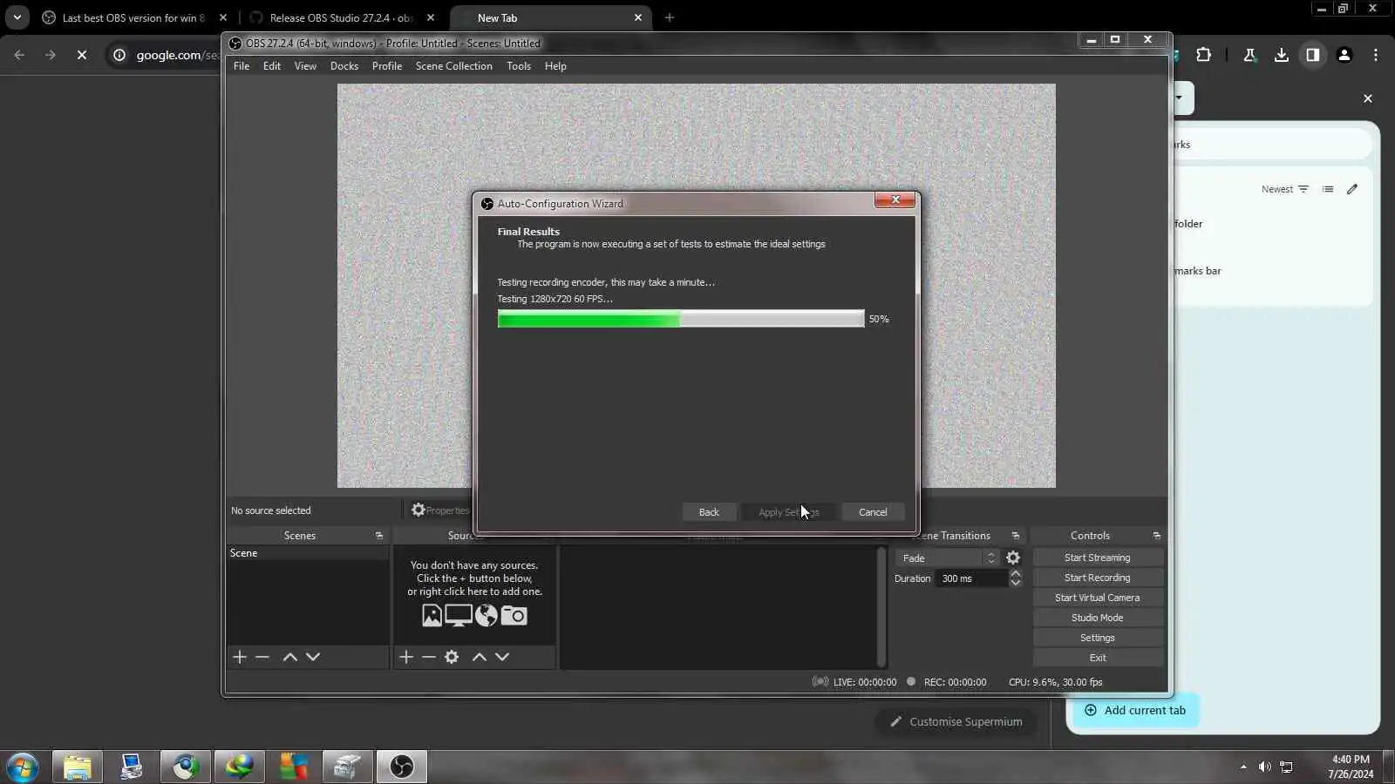This screenshot has height=784, width=1395.
Task: Switch to 'Last best OBS version' browser tab
Action: [133, 17]
